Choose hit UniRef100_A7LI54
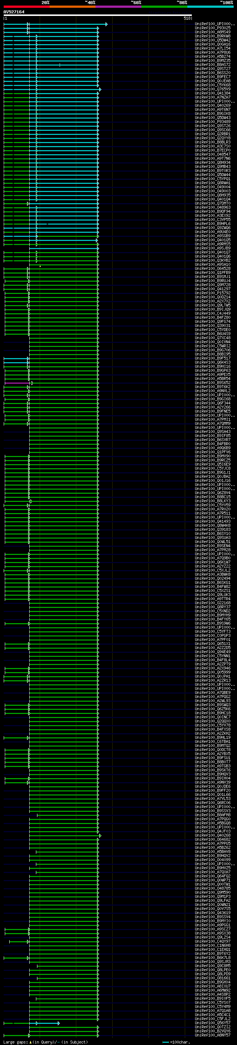This screenshot has width=237, height=1045. (213, 48)
